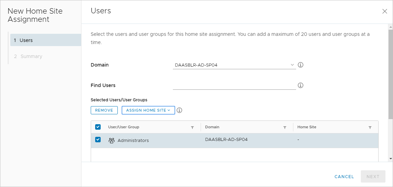This screenshot has height=187, width=393.
Task: Filter the Domain column
Action: click(x=285, y=128)
